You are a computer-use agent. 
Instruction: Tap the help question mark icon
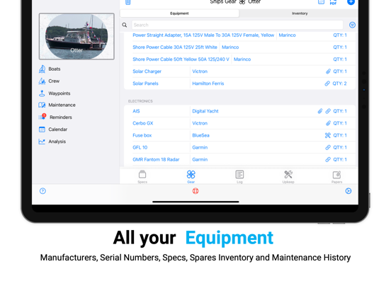pos(42,191)
